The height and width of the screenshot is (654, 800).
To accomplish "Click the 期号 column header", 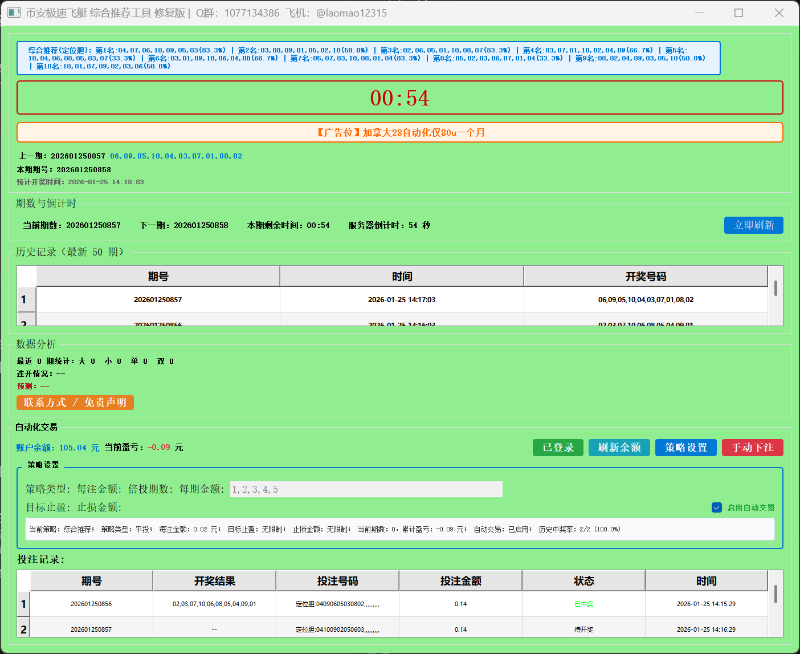I will [x=158, y=276].
